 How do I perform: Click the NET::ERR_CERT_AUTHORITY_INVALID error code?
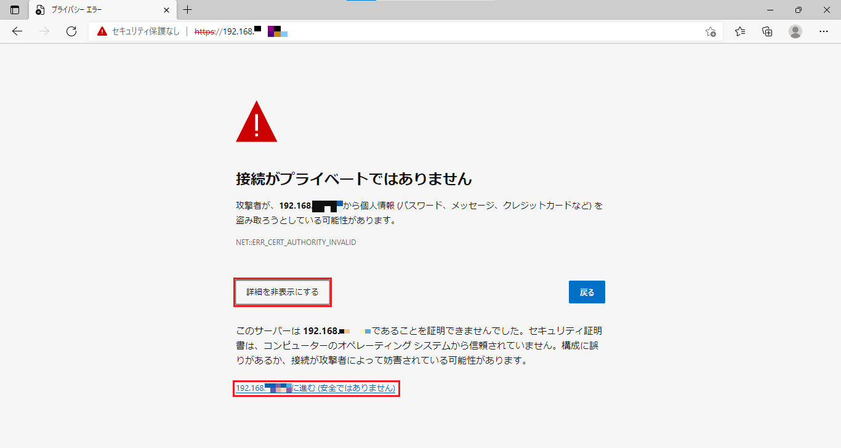click(x=296, y=242)
